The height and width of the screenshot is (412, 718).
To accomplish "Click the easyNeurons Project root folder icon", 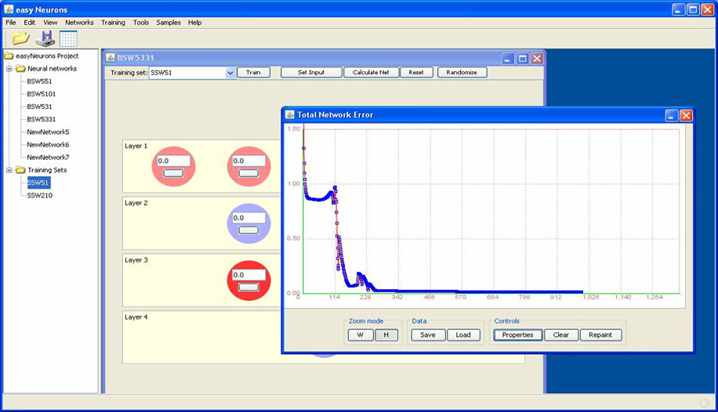I will tap(9, 56).
